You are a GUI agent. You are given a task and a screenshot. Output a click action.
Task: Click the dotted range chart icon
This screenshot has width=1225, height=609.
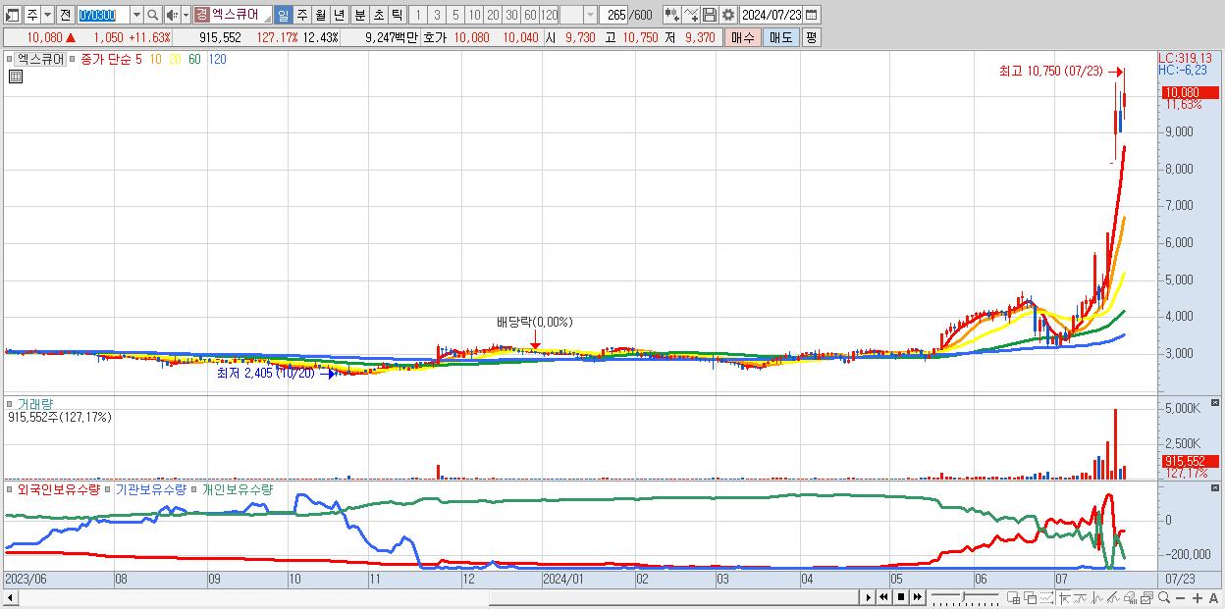pos(1046,598)
